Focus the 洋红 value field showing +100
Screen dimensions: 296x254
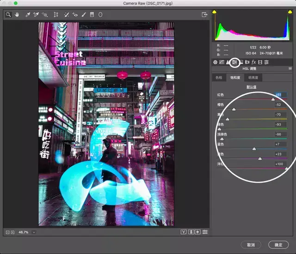tap(281, 164)
